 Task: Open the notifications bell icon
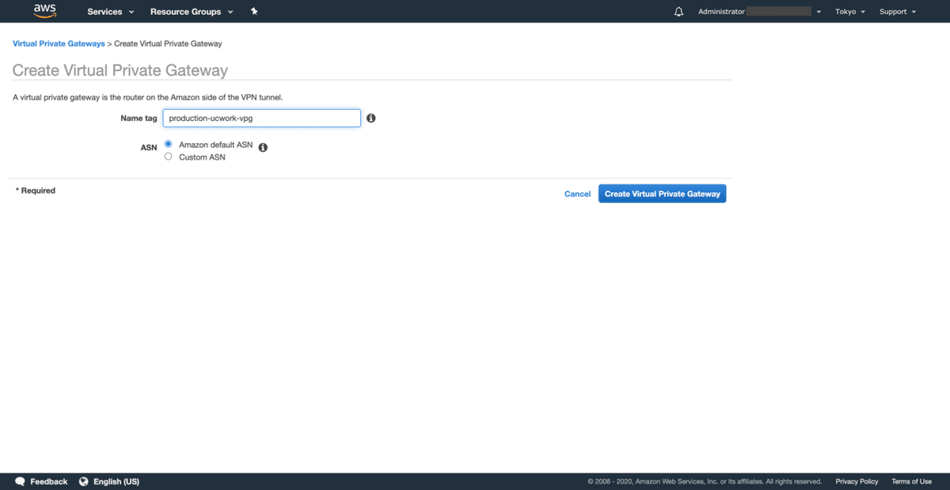tap(678, 12)
